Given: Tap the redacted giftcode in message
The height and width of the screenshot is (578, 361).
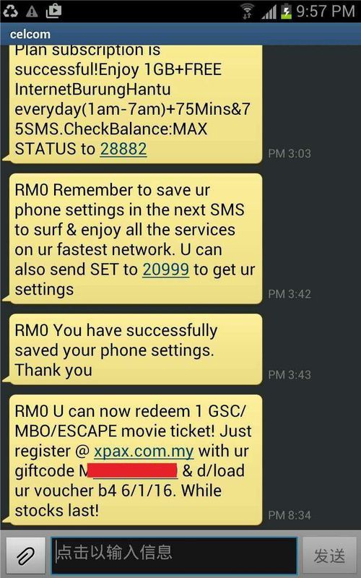Looking at the screenshot, I should pos(133,471).
